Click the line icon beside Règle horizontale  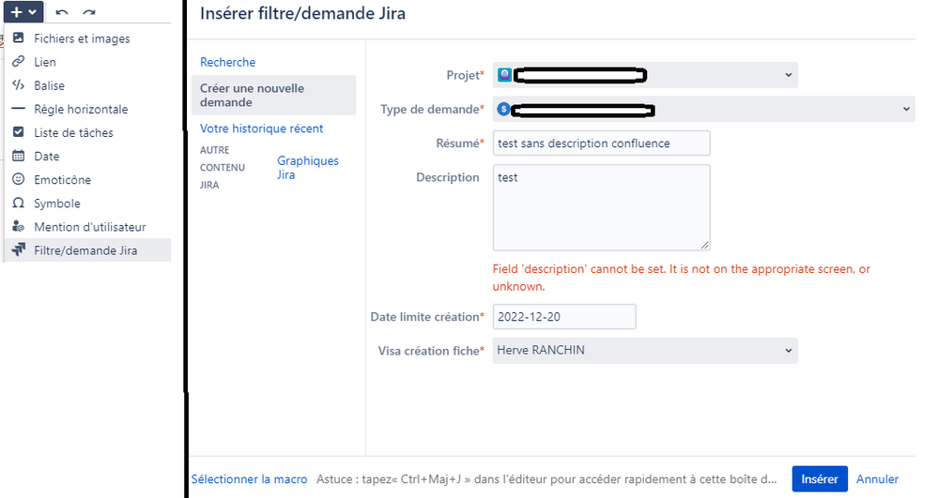tap(19, 109)
